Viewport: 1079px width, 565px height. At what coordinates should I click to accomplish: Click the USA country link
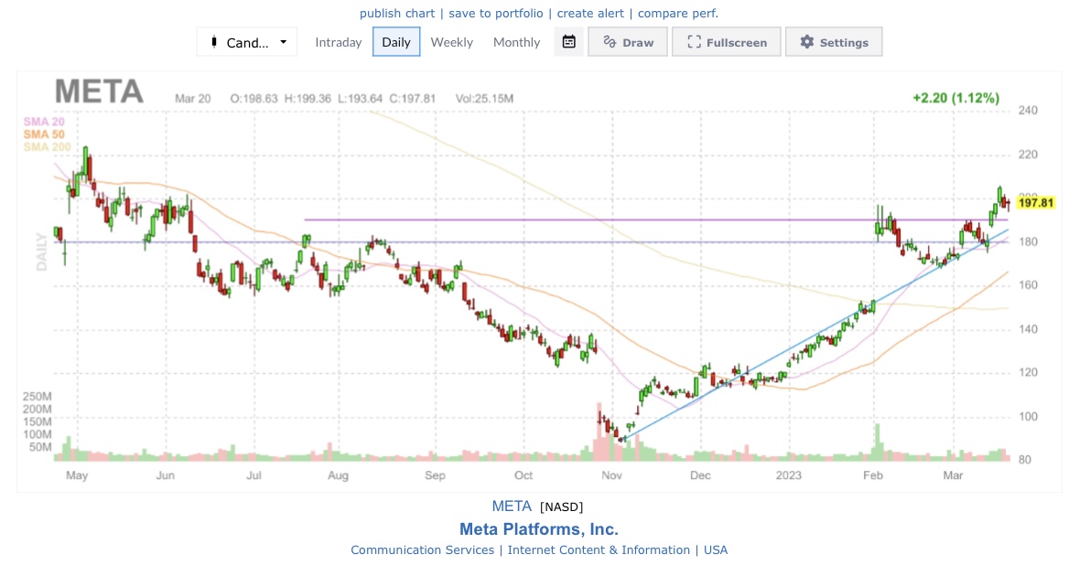pos(716,549)
